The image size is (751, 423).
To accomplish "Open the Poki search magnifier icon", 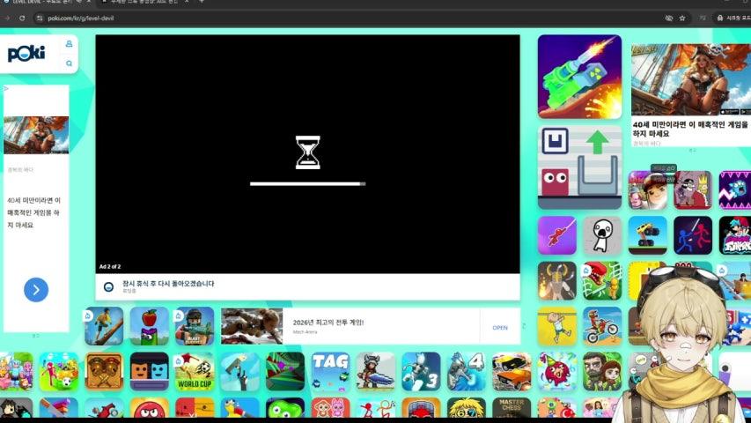I will (69, 63).
